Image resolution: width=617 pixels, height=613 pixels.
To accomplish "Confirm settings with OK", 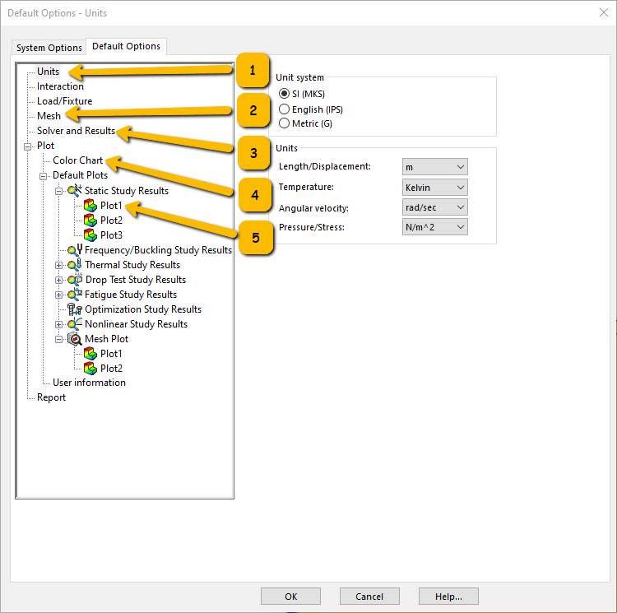I will point(290,597).
